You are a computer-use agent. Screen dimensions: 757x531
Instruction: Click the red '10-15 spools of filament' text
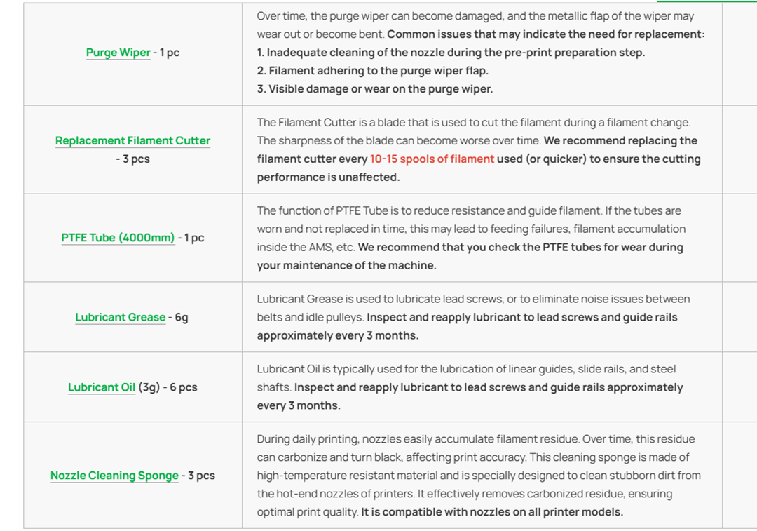[x=432, y=159]
